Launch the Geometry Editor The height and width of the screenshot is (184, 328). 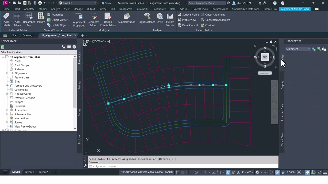93,20
